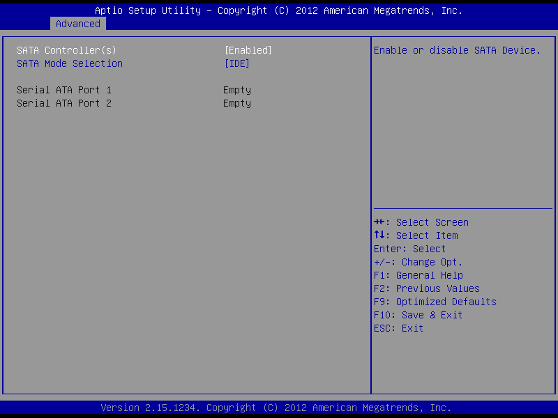
Task: Click the up-down arrows icon for Select Item
Action: [379, 235]
